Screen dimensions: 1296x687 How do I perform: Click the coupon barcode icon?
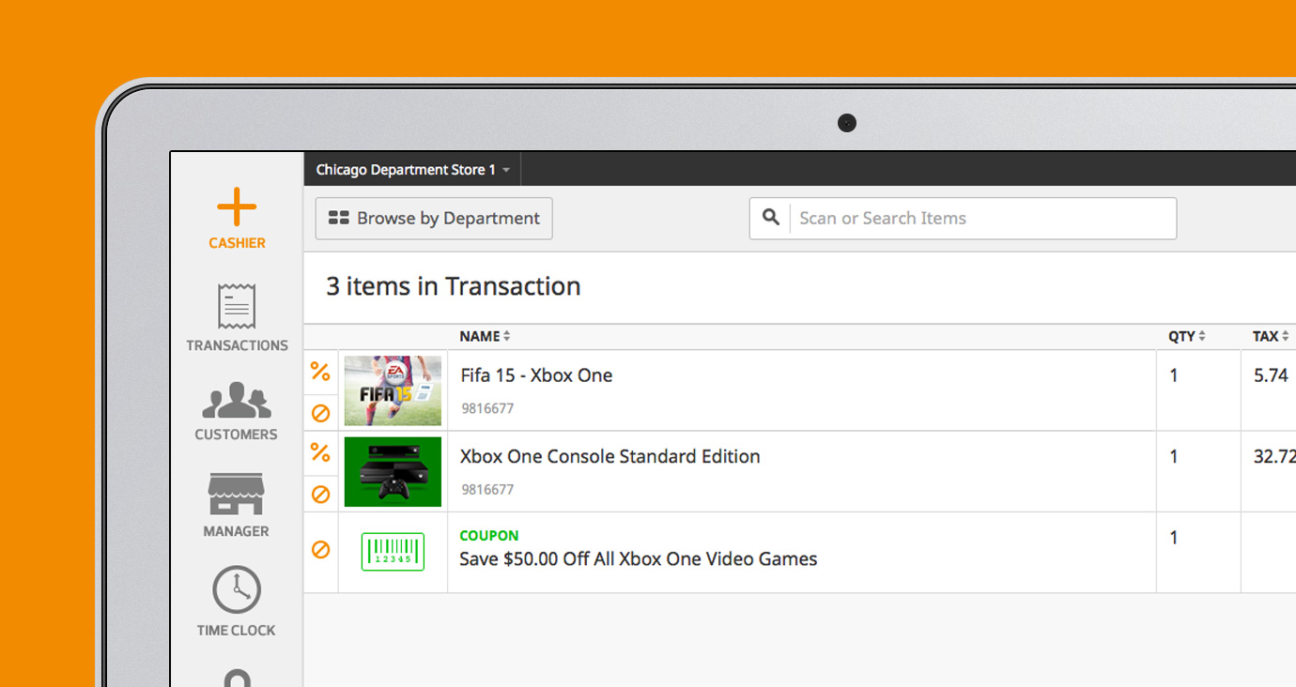[x=393, y=552]
